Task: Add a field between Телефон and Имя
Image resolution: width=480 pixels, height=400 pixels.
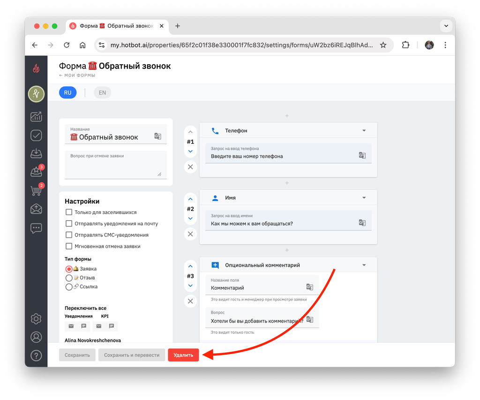Action: click(x=287, y=183)
